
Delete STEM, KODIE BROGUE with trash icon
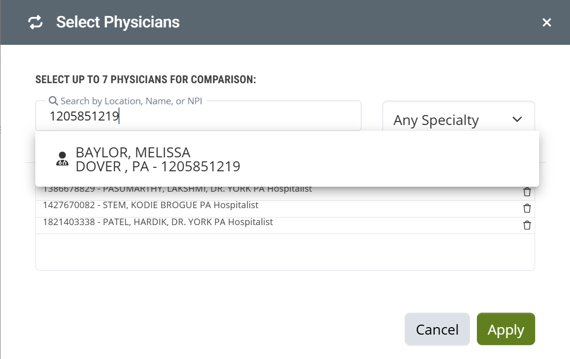(527, 208)
